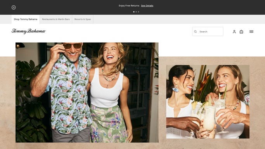
Task: Select the first banner carousel dot
Action: [x=134, y=12]
